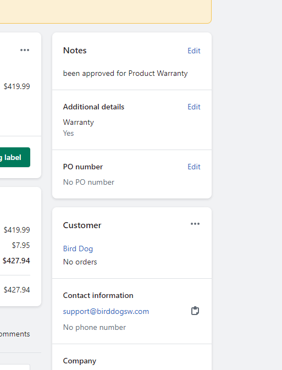Open three-dot menu on the left order card
The width and height of the screenshot is (282, 370).
click(x=25, y=50)
